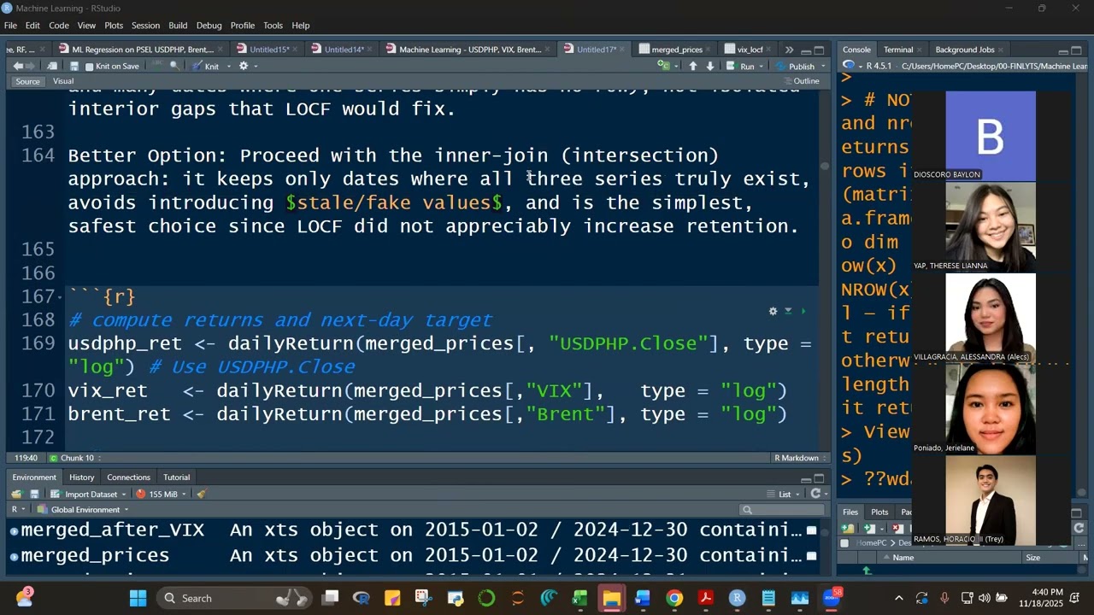
Task: Clear environment objects with broom icon
Action: click(201, 494)
